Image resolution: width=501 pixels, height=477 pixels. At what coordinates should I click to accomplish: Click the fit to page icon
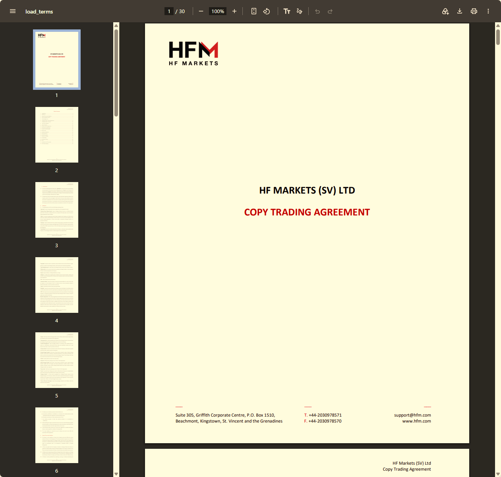pyautogui.click(x=254, y=11)
